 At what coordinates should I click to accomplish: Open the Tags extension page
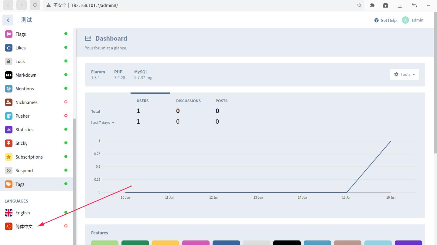[x=20, y=184]
